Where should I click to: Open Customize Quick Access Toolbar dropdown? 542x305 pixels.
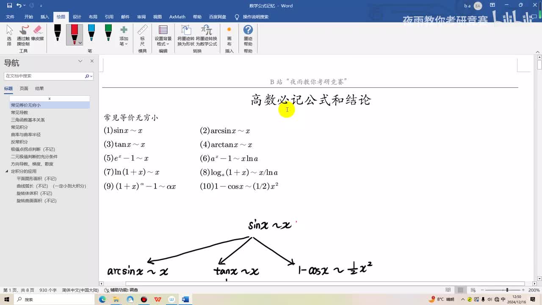(x=41, y=6)
